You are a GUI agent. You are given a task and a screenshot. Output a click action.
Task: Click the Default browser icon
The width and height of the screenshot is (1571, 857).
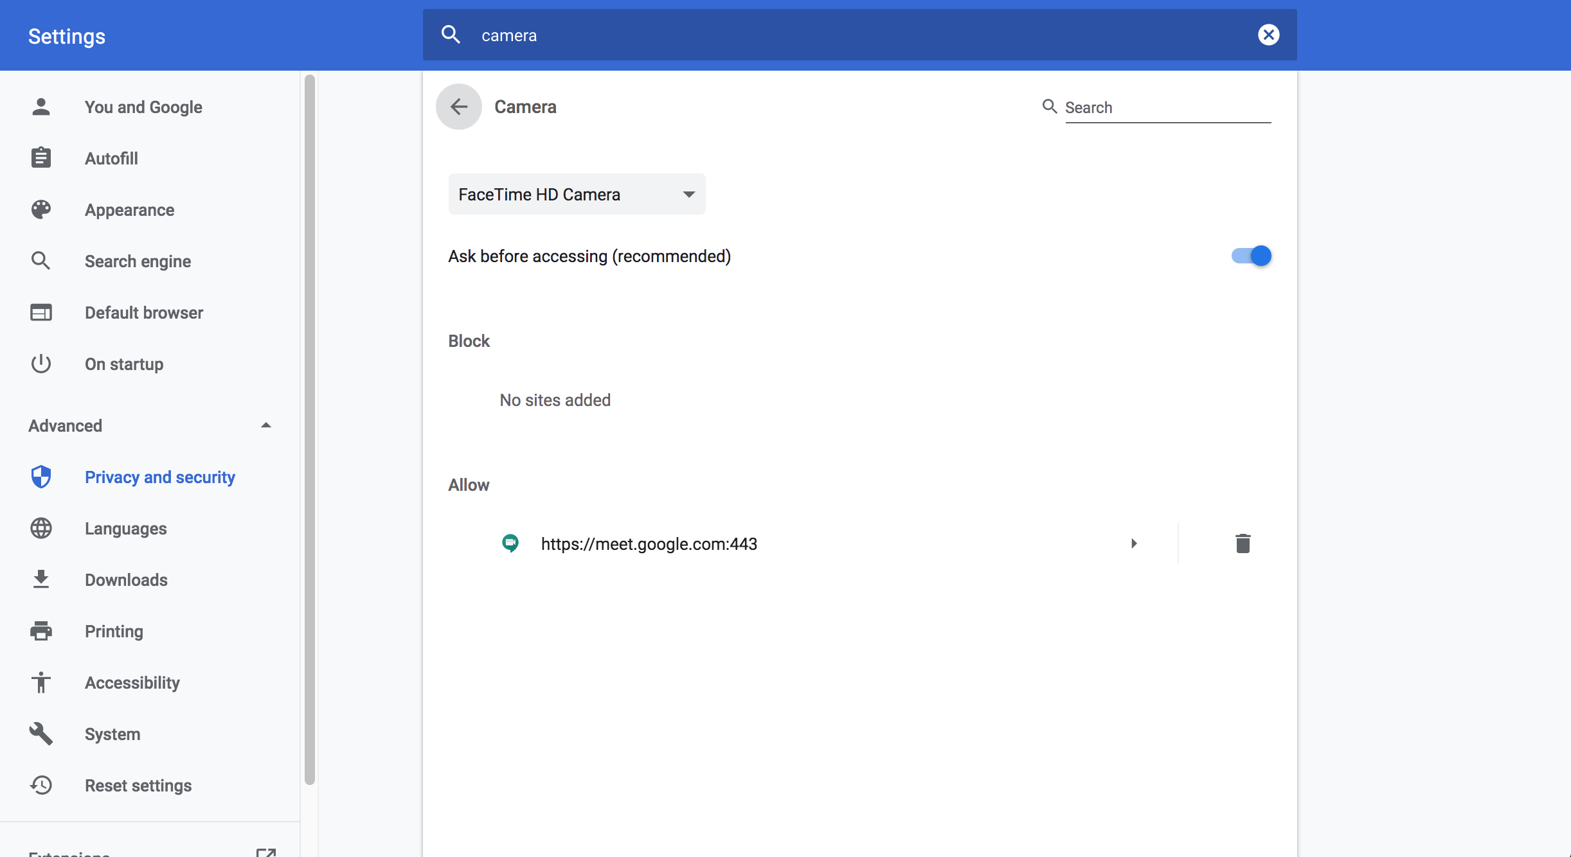(x=41, y=312)
